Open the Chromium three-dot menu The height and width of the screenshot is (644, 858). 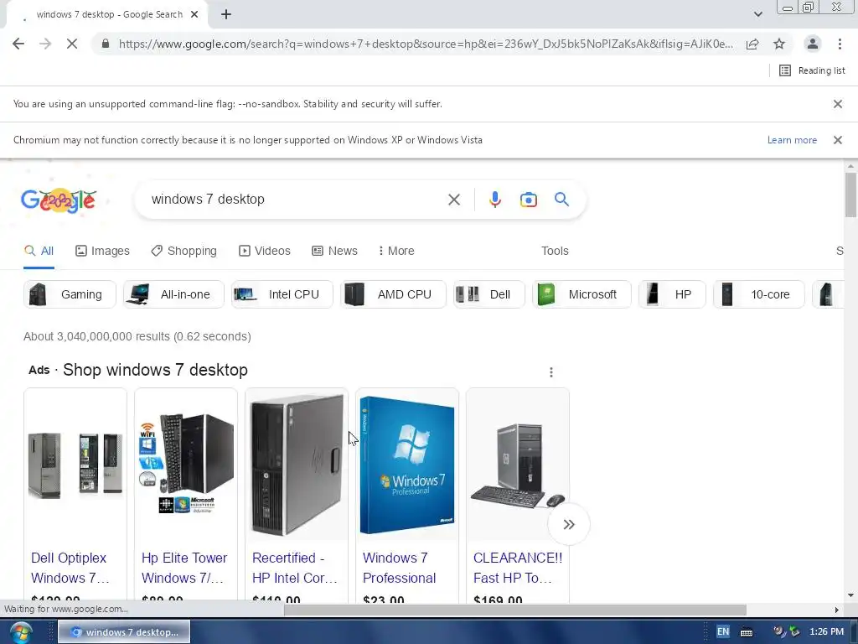point(840,44)
